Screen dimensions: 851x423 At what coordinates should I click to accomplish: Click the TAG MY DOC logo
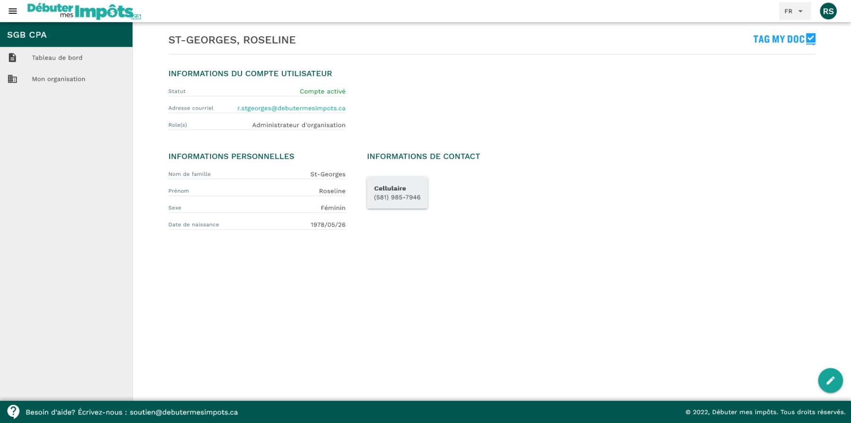(x=784, y=39)
